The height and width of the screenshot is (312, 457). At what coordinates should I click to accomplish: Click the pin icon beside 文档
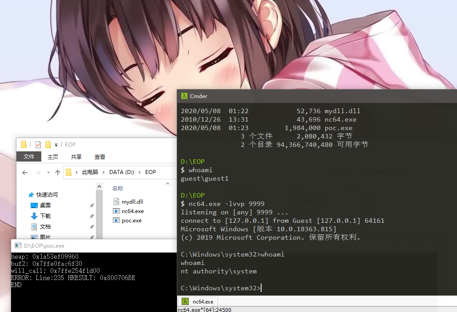tap(91, 227)
